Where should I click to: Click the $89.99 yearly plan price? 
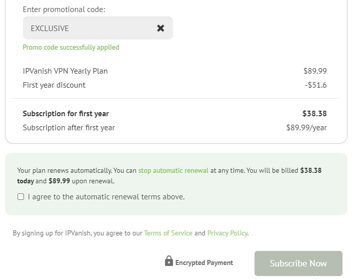(315, 71)
